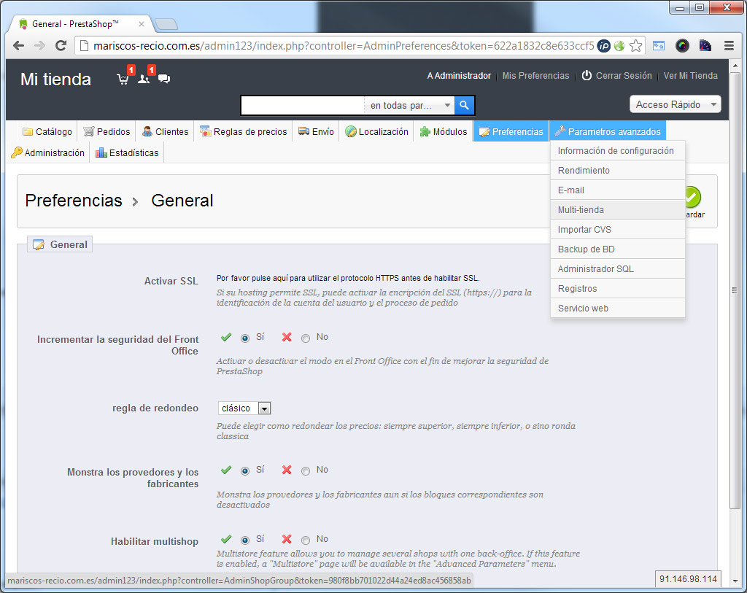
Task: Open the Estadísticas menu
Action: [x=127, y=152]
